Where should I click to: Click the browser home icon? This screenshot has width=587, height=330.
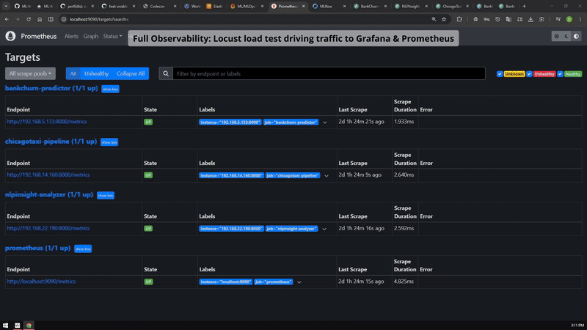tap(40, 19)
